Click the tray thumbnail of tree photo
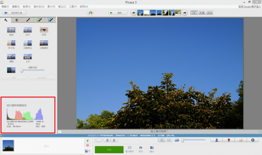Viewport: 262px width, 155px height. click(x=8, y=146)
